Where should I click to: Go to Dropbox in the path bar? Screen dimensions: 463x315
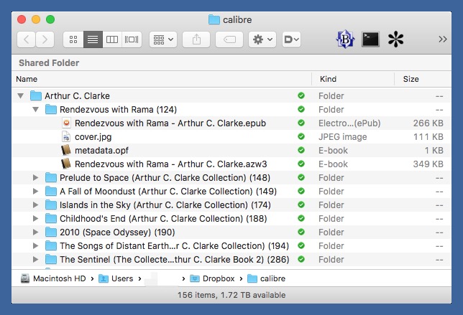[217, 278]
